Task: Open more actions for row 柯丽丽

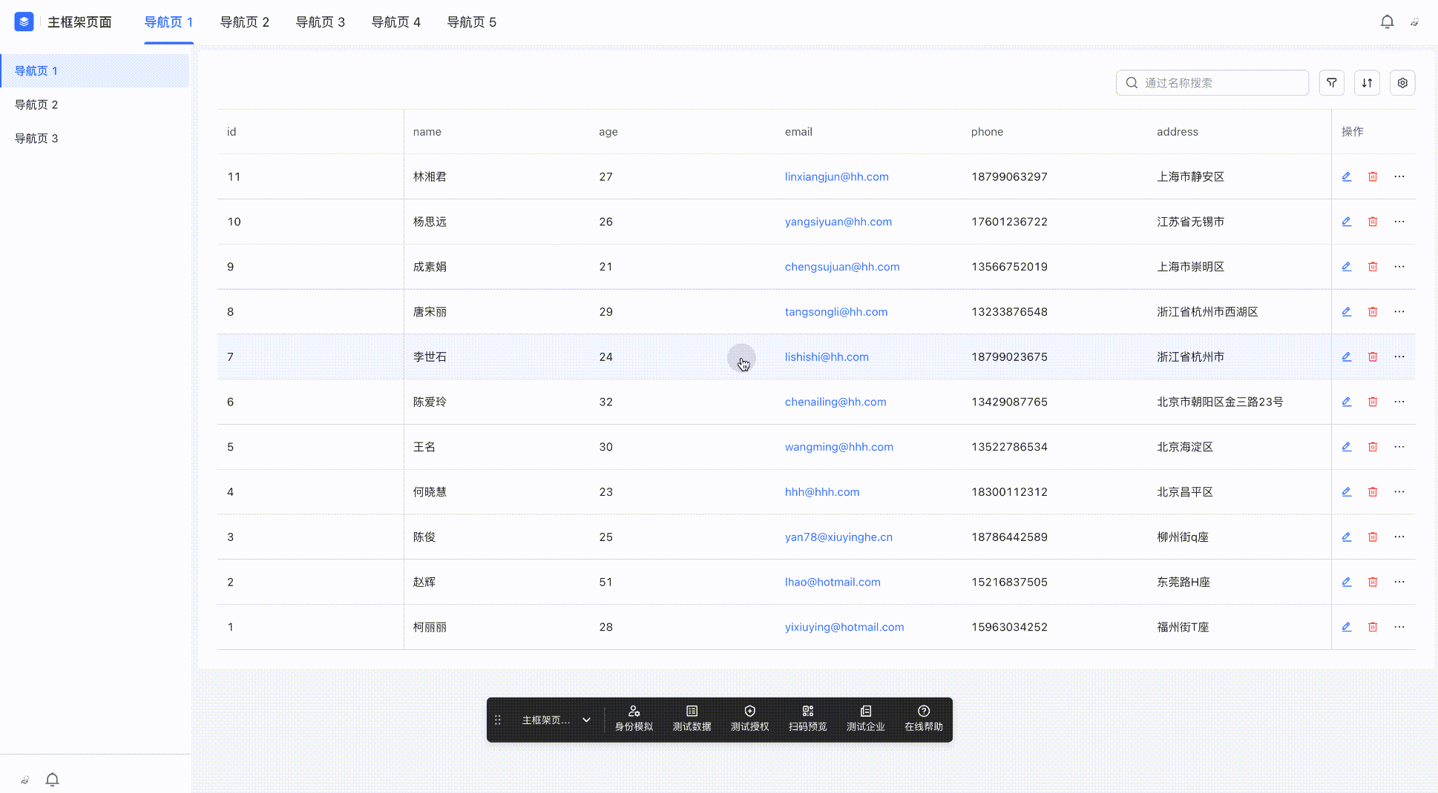Action: (x=1399, y=627)
